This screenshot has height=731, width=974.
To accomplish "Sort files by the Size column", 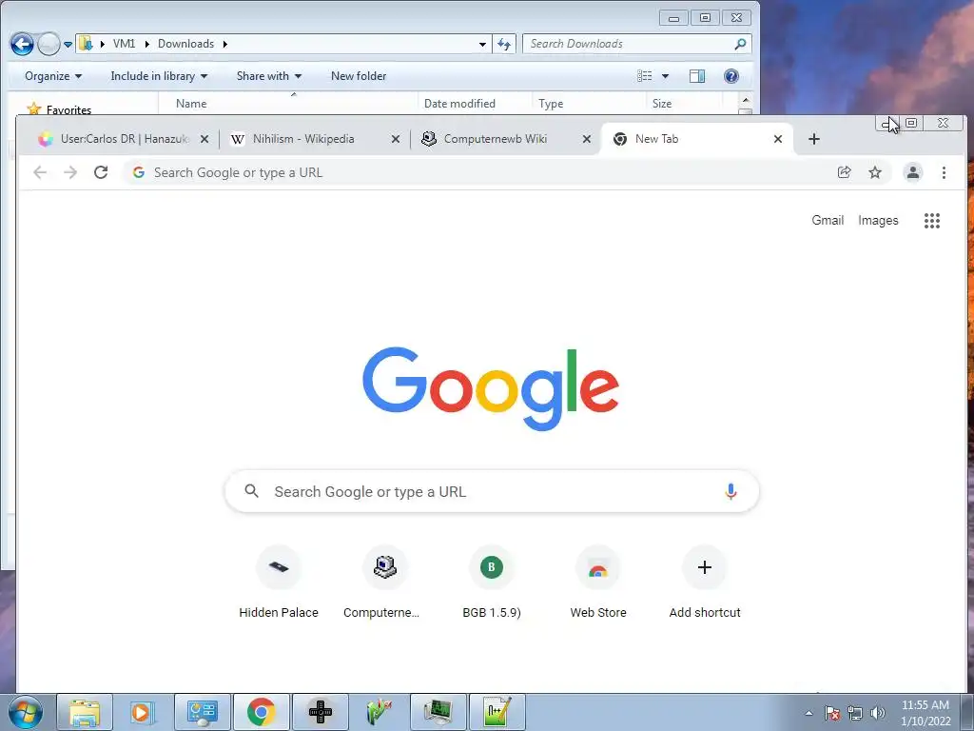I will point(685,103).
